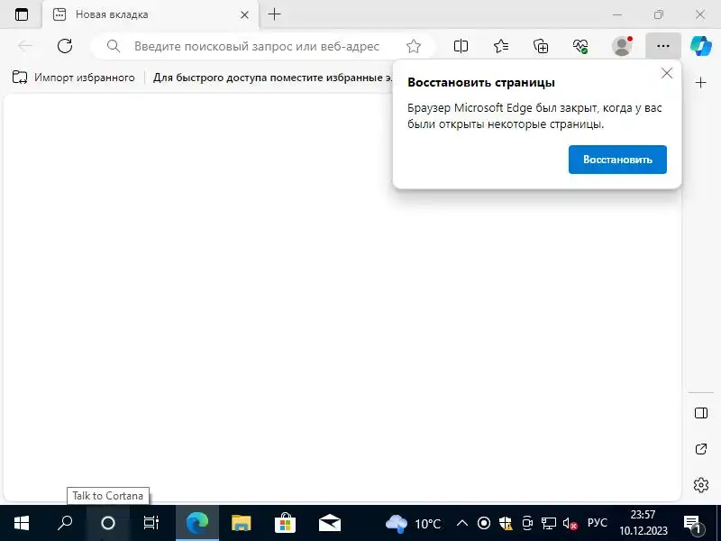Expand hidden system tray icons
This screenshot has height=541, width=721.
462,523
